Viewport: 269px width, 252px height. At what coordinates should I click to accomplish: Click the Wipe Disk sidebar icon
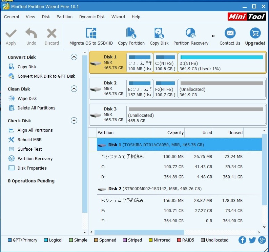tap(12, 99)
